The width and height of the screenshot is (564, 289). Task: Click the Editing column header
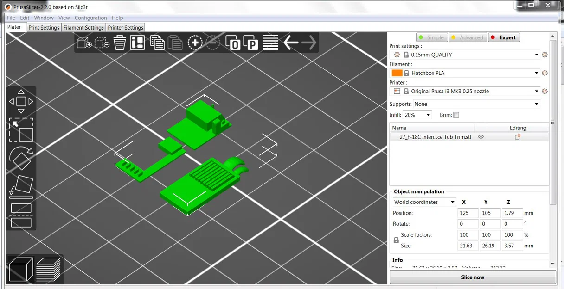pyautogui.click(x=518, y=128)
